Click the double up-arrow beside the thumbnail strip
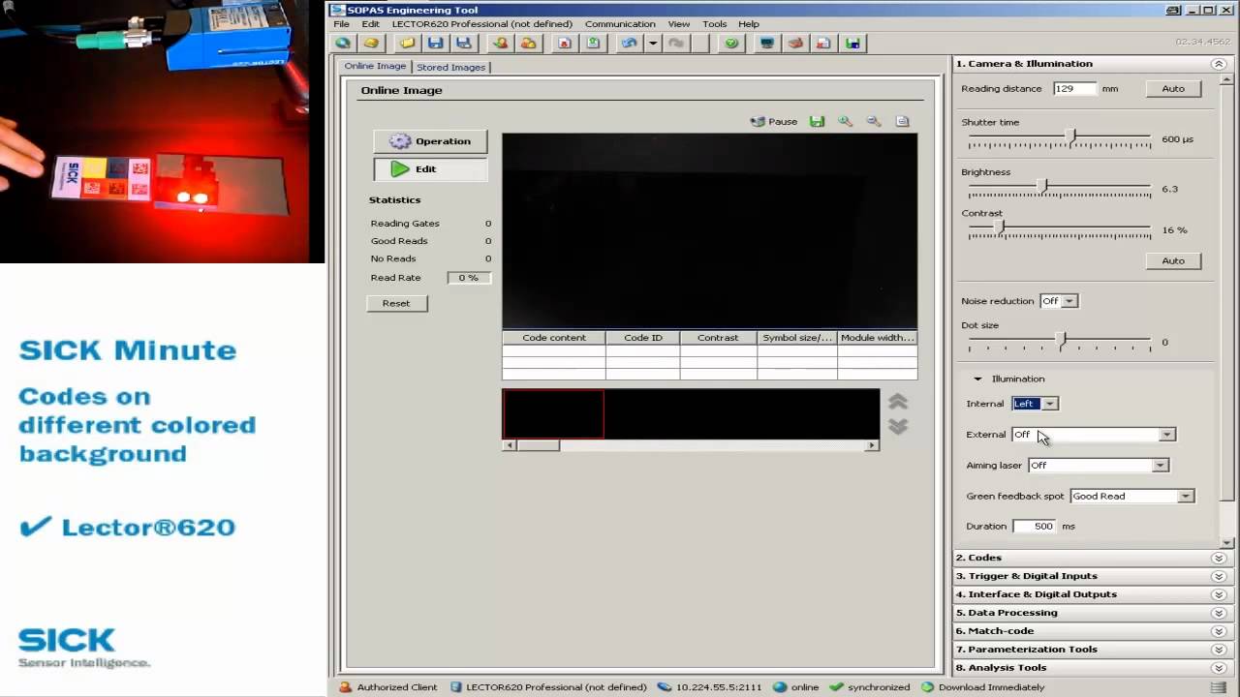 (898, 402)
